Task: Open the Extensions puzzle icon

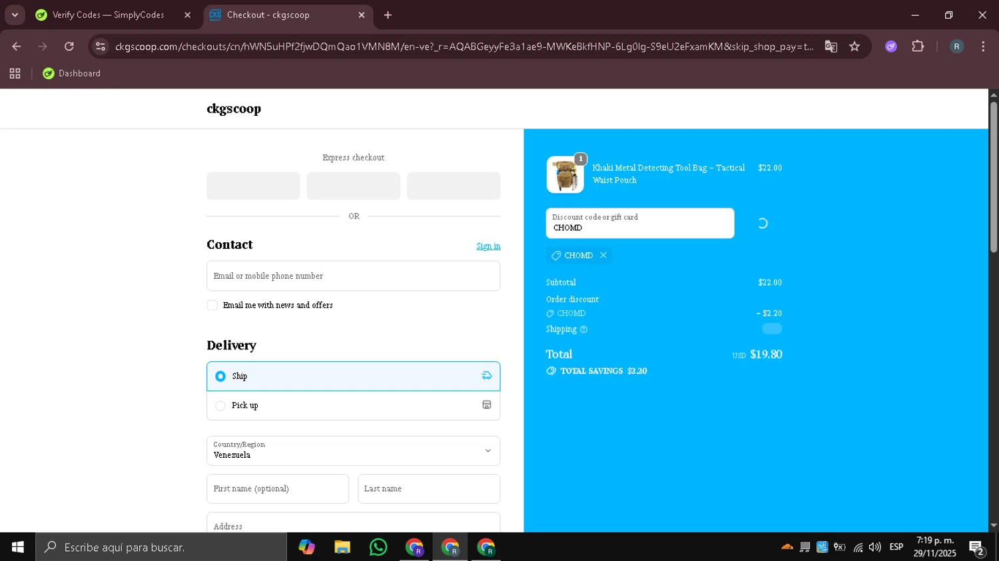Action: tap(918, 47)
